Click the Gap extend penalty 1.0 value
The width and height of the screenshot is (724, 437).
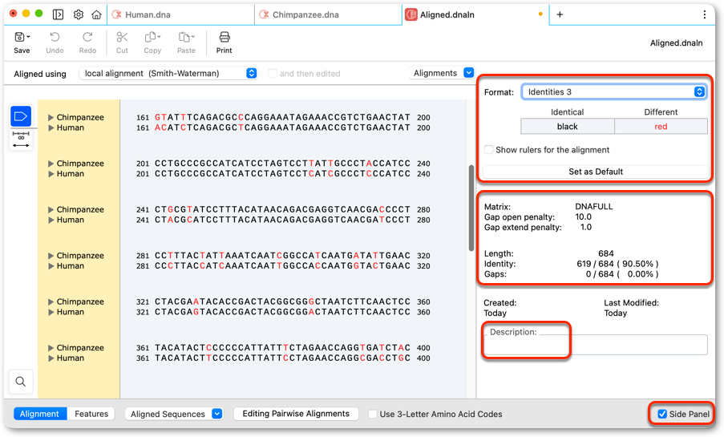point(586,227)
